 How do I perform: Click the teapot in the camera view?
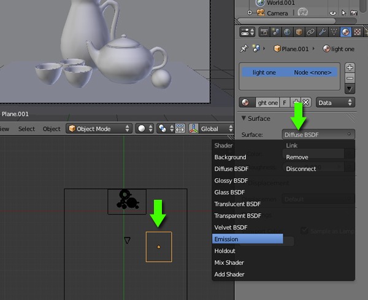[x=127, y=59]
